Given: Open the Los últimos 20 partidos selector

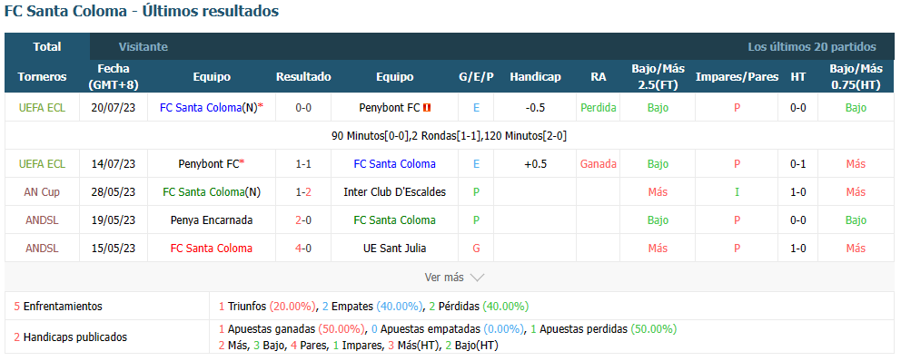Looking at the screenshot, I should (x=811, y=47).
